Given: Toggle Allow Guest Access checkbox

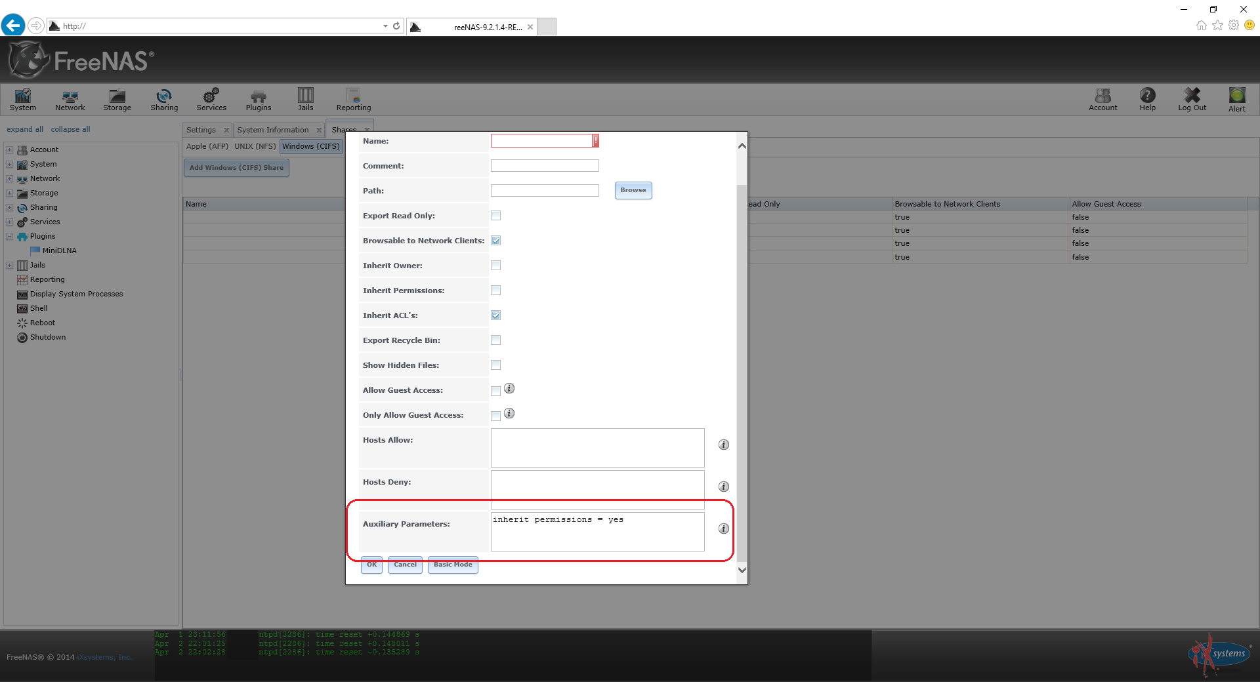Looking at the screenshot, I should pyautogui.click(x=496, y=391).
